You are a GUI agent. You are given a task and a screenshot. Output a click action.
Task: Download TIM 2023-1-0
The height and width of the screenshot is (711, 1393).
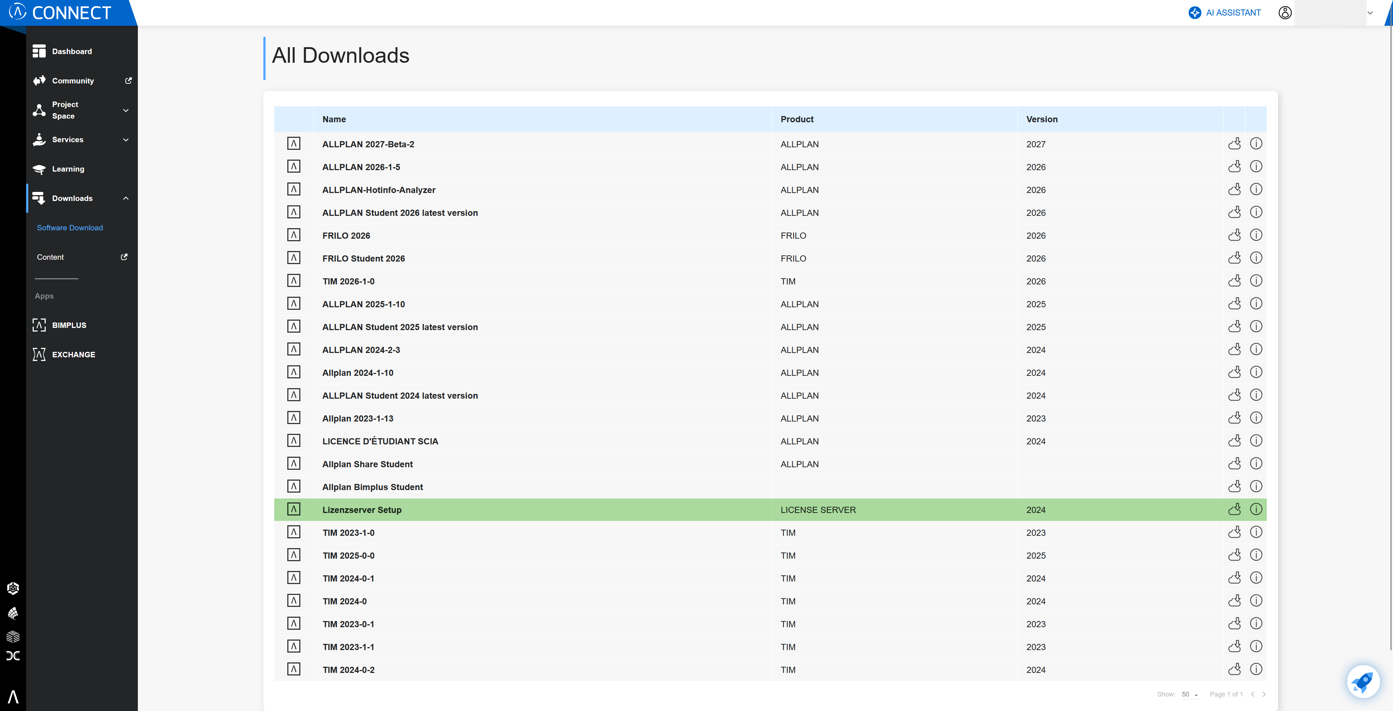[1234, 532]
